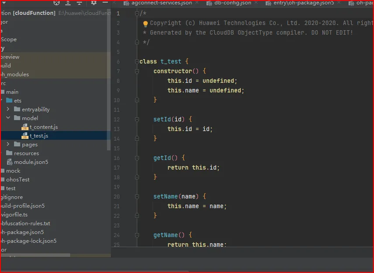This screenshot has height=273, width=374.
Task: Click the entryability folder icon
Action: pyautogui.click(x=17, y=109)
